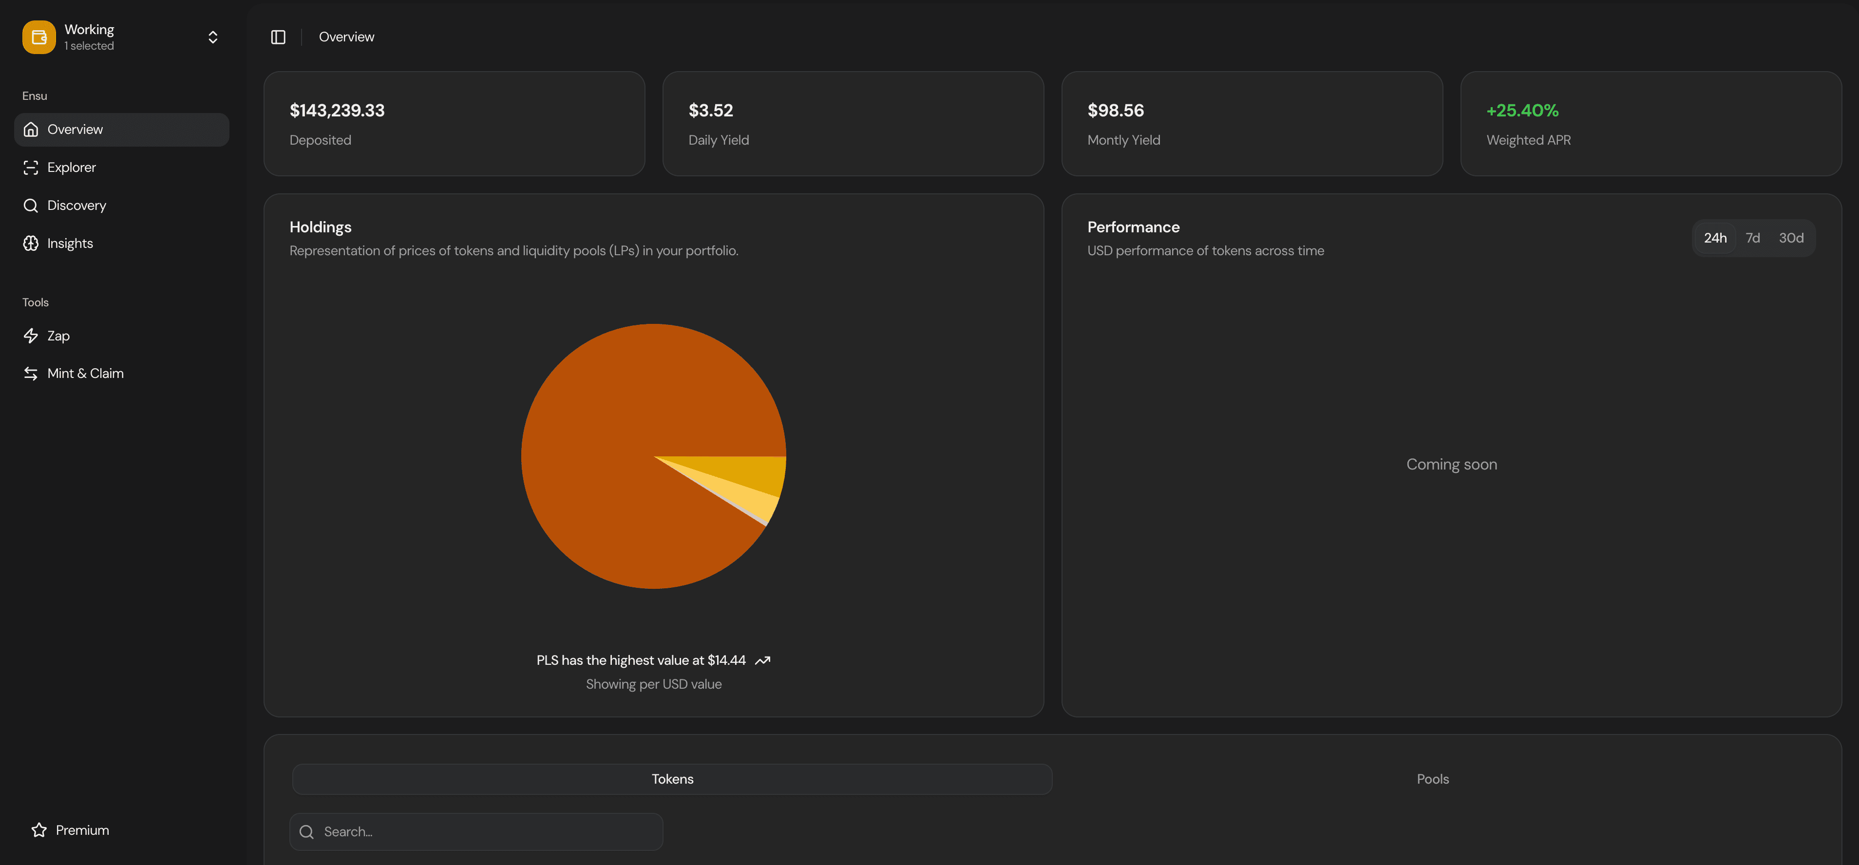Click the yellow wallet icon next to Working
The width and height of the screenshot is (1859, 865).
click(x=38, y=36)
